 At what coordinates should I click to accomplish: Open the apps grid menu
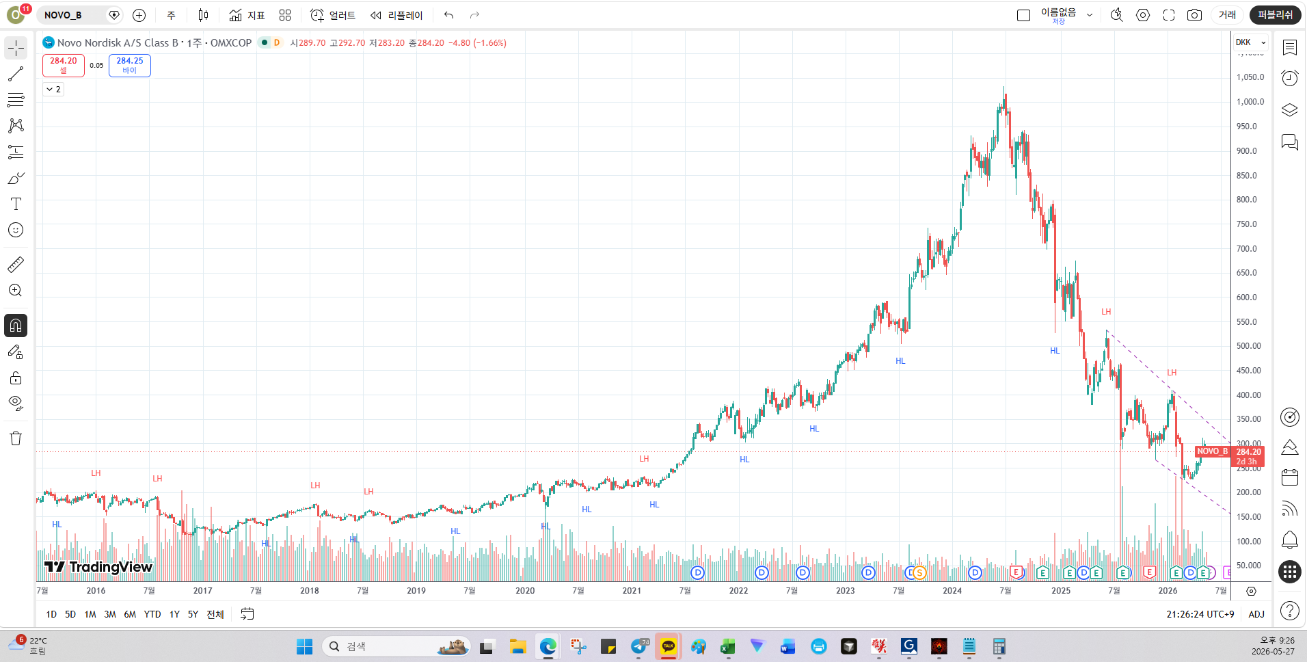click(1290, 572)
